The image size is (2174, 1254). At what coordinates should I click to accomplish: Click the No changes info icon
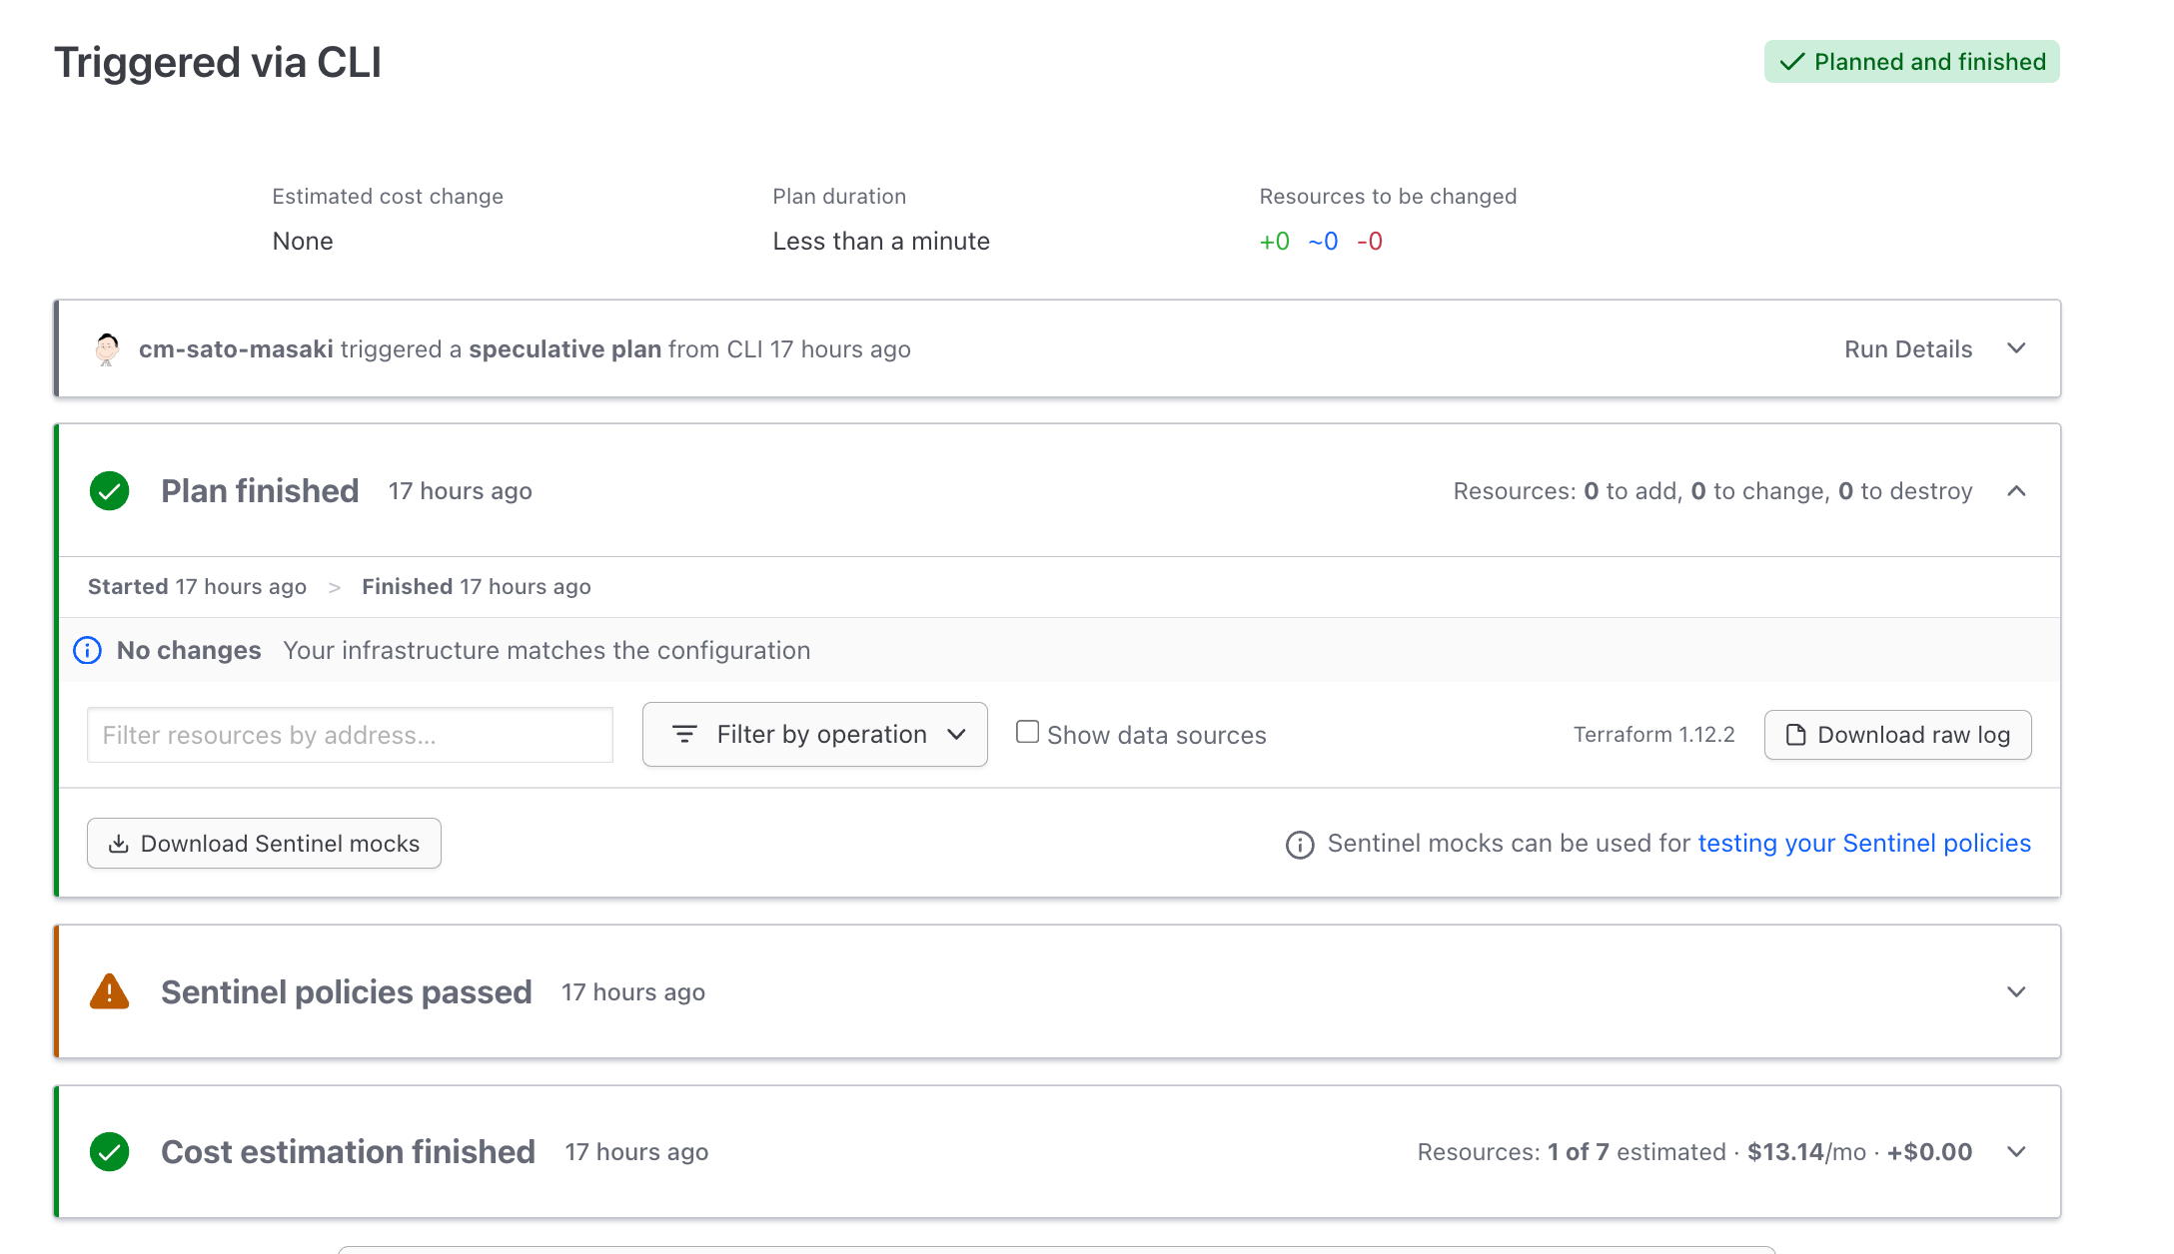[x=88, y=651]
